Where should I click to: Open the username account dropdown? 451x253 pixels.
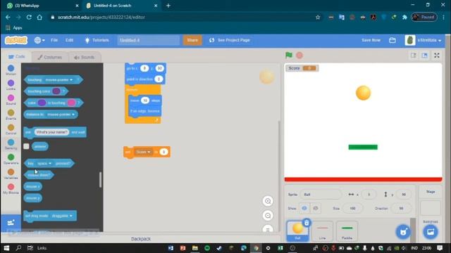click(x=429, y=40)
